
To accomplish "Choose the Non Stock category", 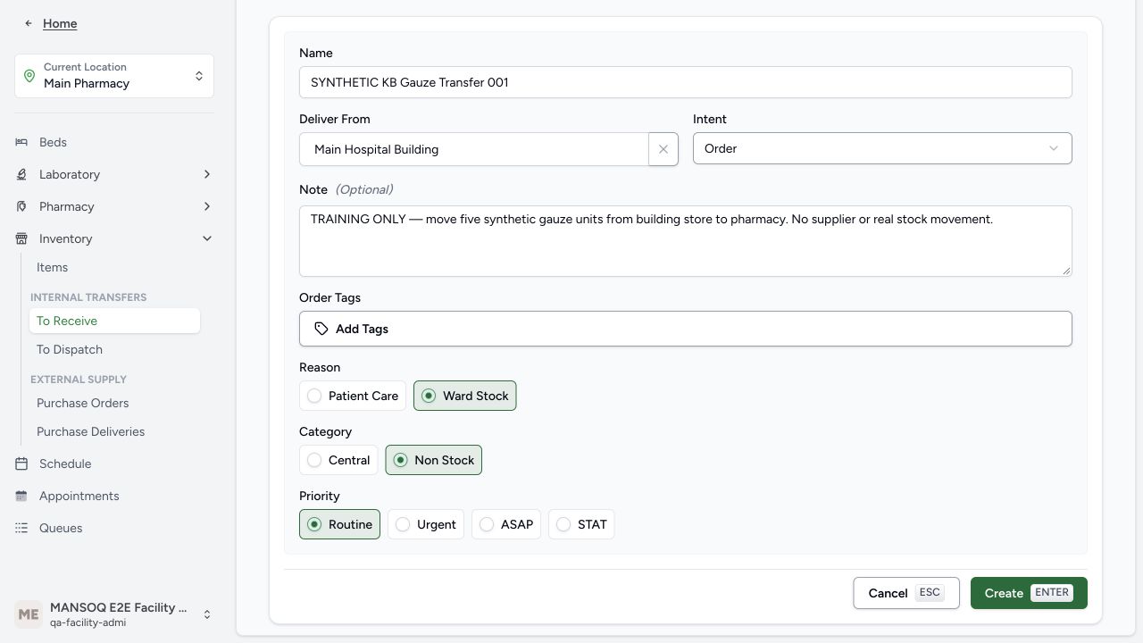I will coord(433,460).
